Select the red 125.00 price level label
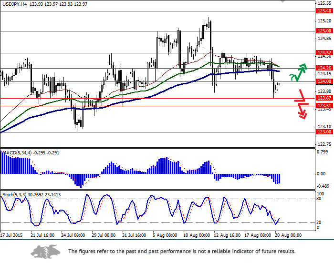 (x=324, y=31)
